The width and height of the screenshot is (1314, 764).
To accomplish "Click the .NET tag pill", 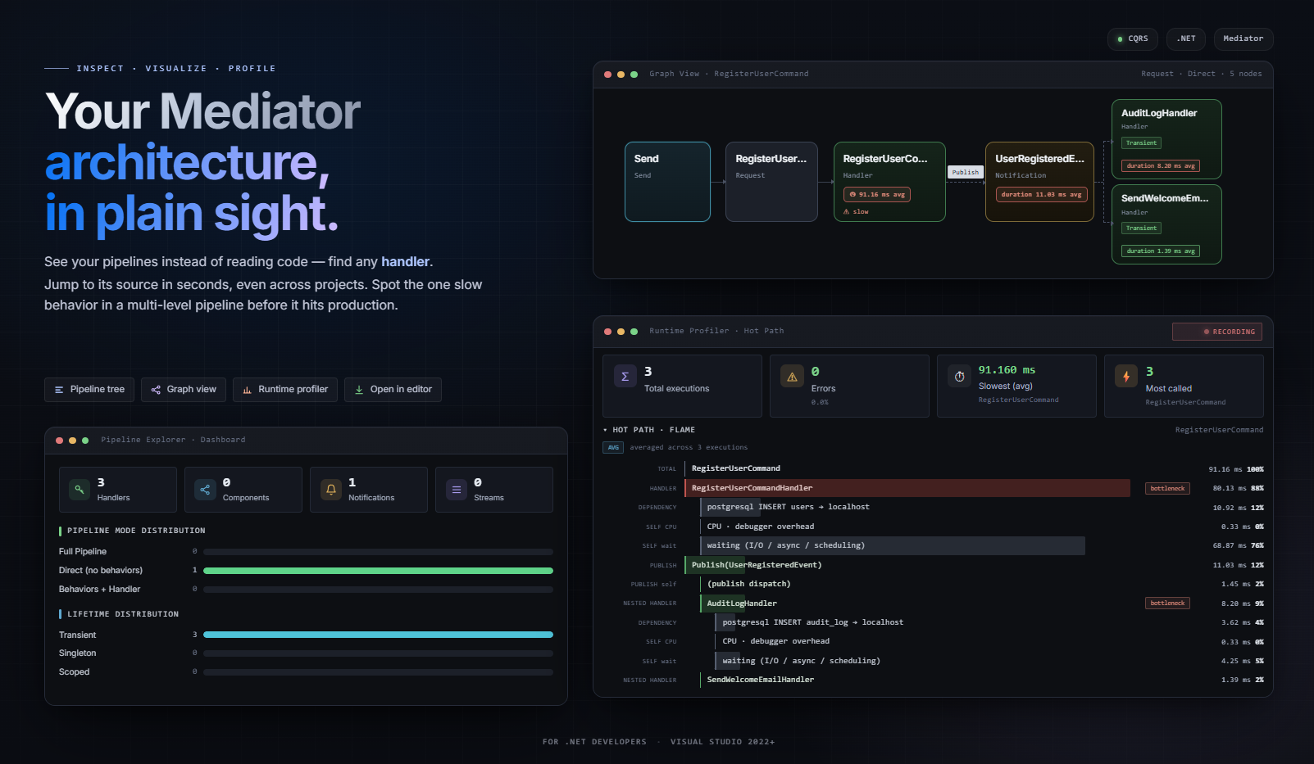I will [x=1186, y=38].
